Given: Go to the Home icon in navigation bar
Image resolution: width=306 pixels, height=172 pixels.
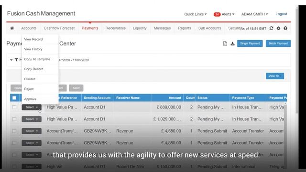Looking at the screenshot, I should [x=12, y=28].
